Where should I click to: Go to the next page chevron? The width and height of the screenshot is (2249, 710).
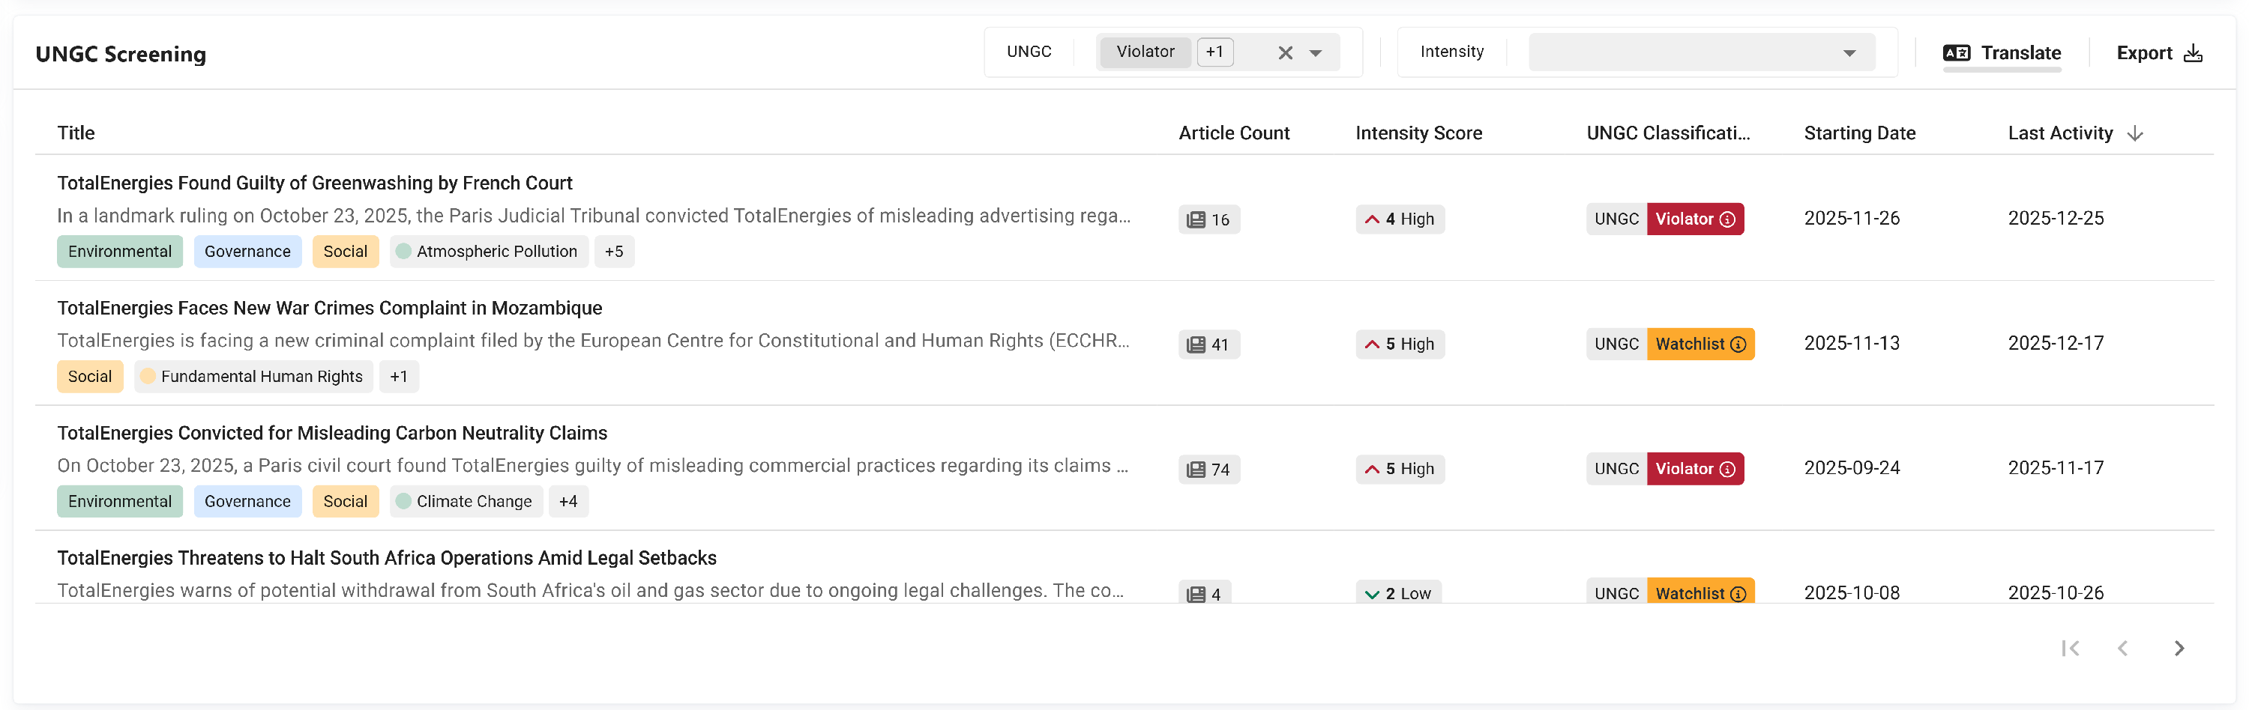(2179, 648)
